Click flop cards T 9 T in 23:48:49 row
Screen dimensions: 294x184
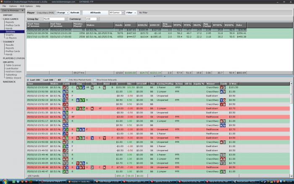[x=81, y=168]
